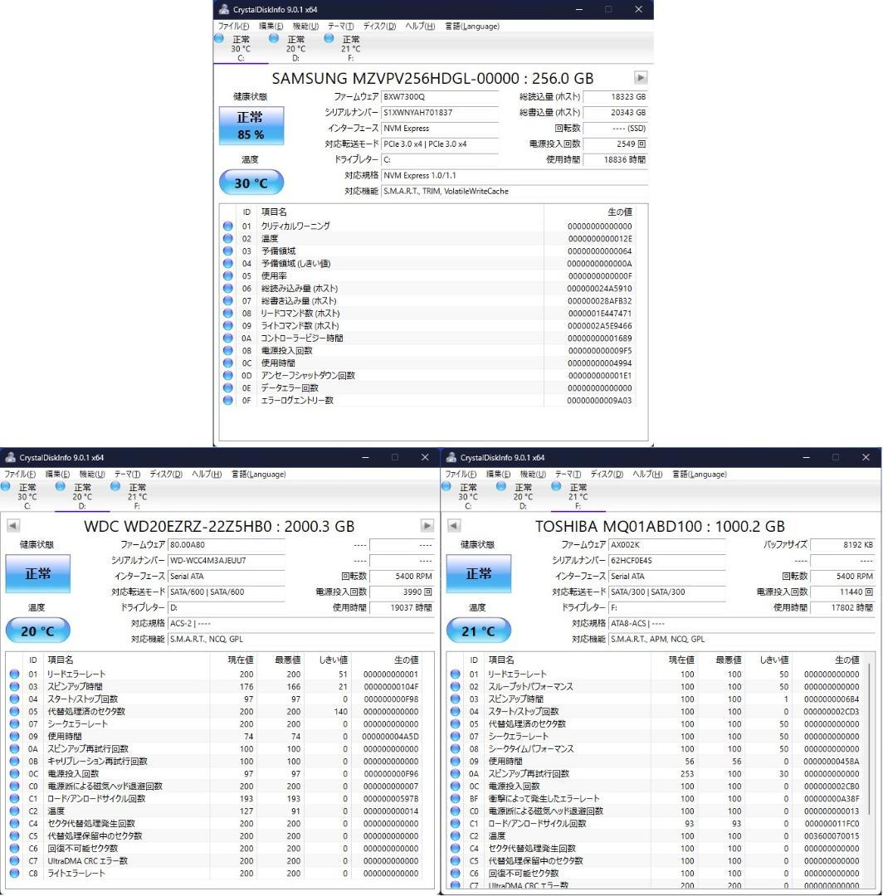
Task: Open the ディスク(I) disk selection menu
Action: pos(373,26)
